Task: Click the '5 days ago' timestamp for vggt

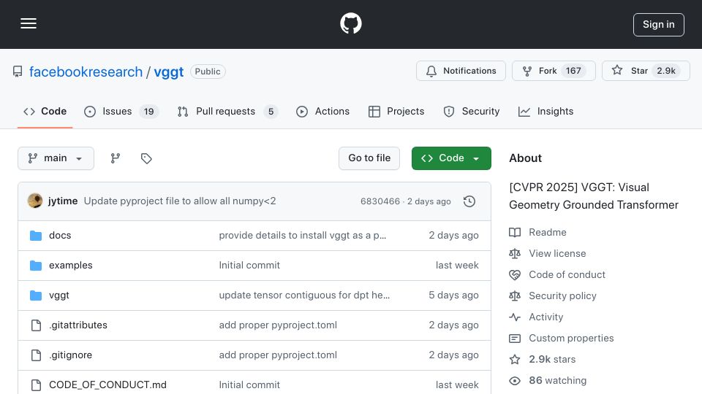Action: coord(453,295)
